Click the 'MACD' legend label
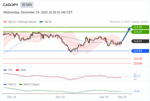Viewport: 150px width, 101px height. [12, 85]
